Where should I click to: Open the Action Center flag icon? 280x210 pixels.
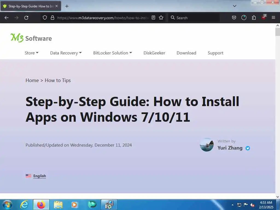coord(246,205)
